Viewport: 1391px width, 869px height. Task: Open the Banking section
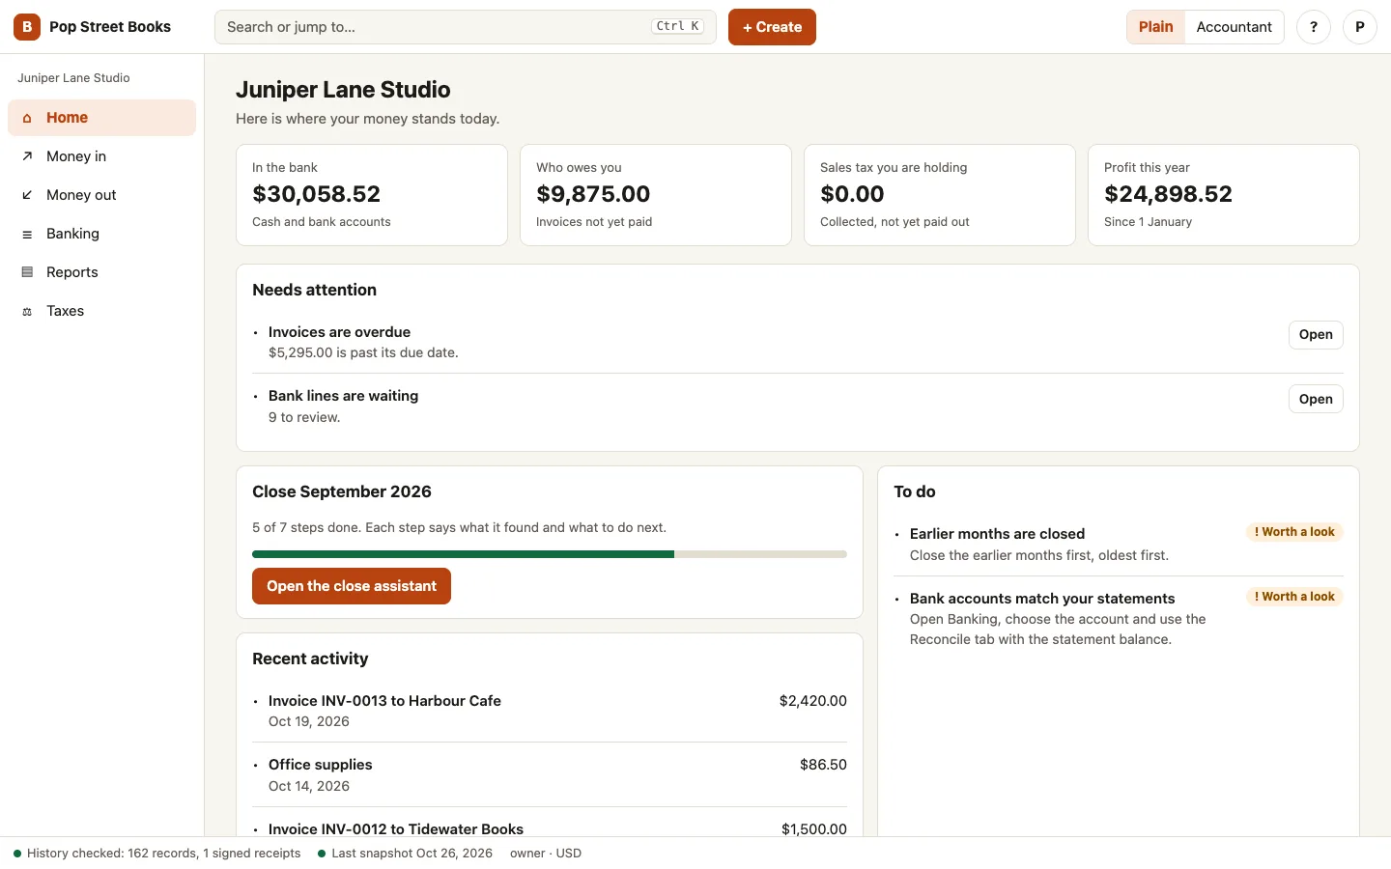point(101,234)
